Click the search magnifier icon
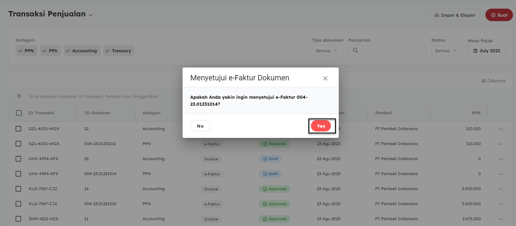 tap(355, 51)
